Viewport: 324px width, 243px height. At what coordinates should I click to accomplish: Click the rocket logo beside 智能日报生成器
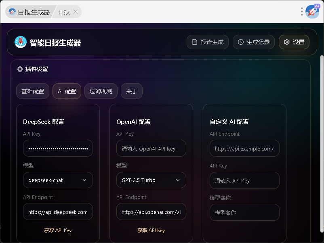click(x=21, y=42)
